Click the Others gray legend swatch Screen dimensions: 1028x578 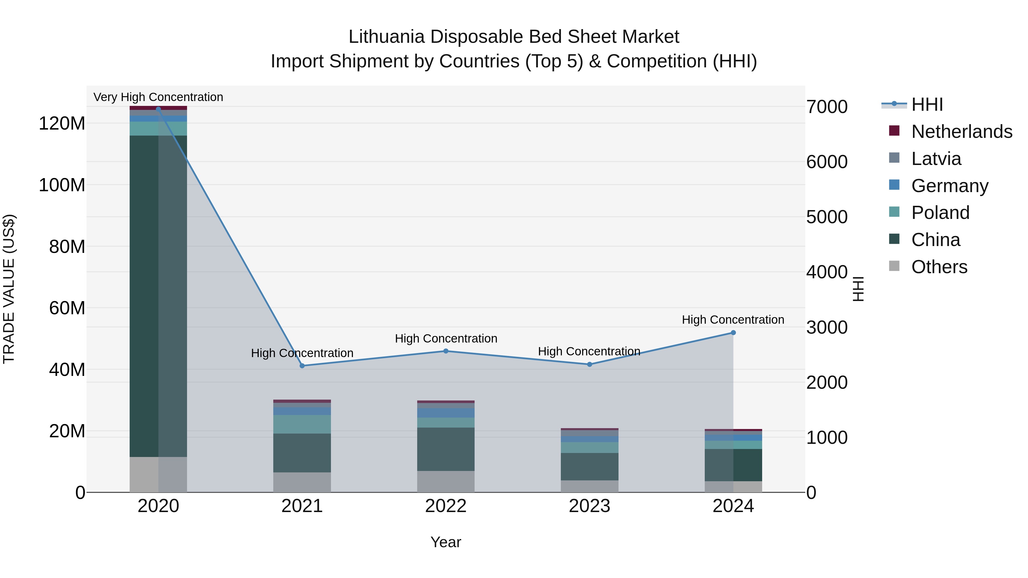click(x=894, y=266)
